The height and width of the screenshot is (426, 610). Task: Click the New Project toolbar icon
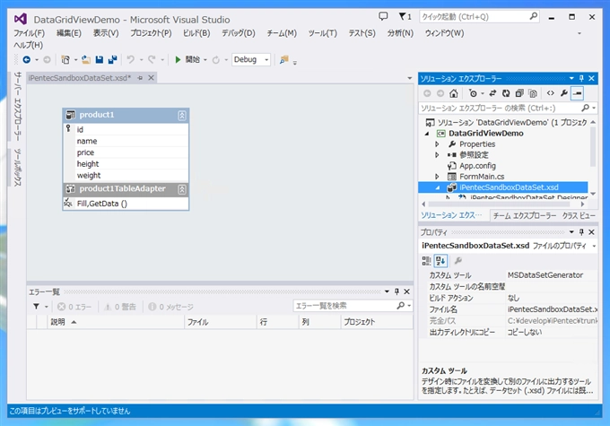click(x=65, y=59)
